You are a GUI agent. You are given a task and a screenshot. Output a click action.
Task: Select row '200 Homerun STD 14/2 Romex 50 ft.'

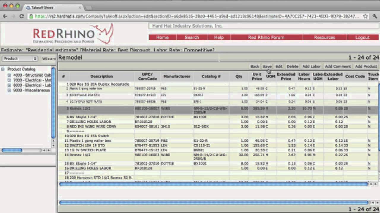coord(218,177)
